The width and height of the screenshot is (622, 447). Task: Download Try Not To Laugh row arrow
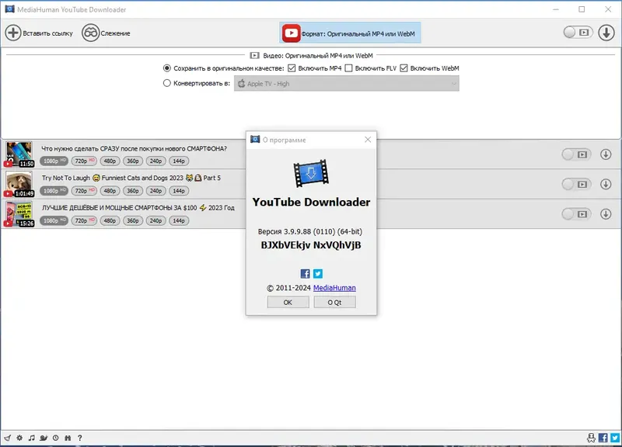pos(606,184)
